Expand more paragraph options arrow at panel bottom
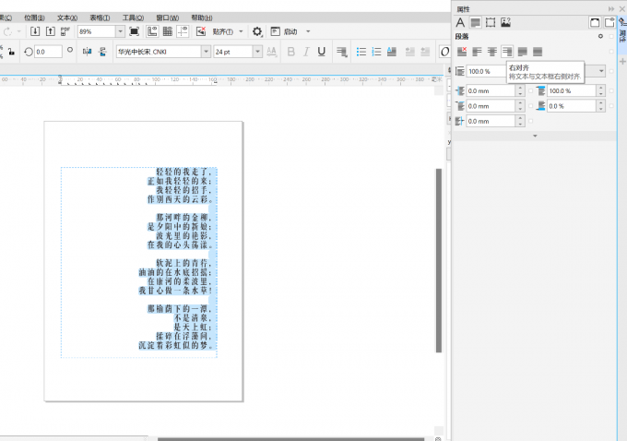Viewport: 627px width, 441px height. pyautogui.click(x=534, y=136)
